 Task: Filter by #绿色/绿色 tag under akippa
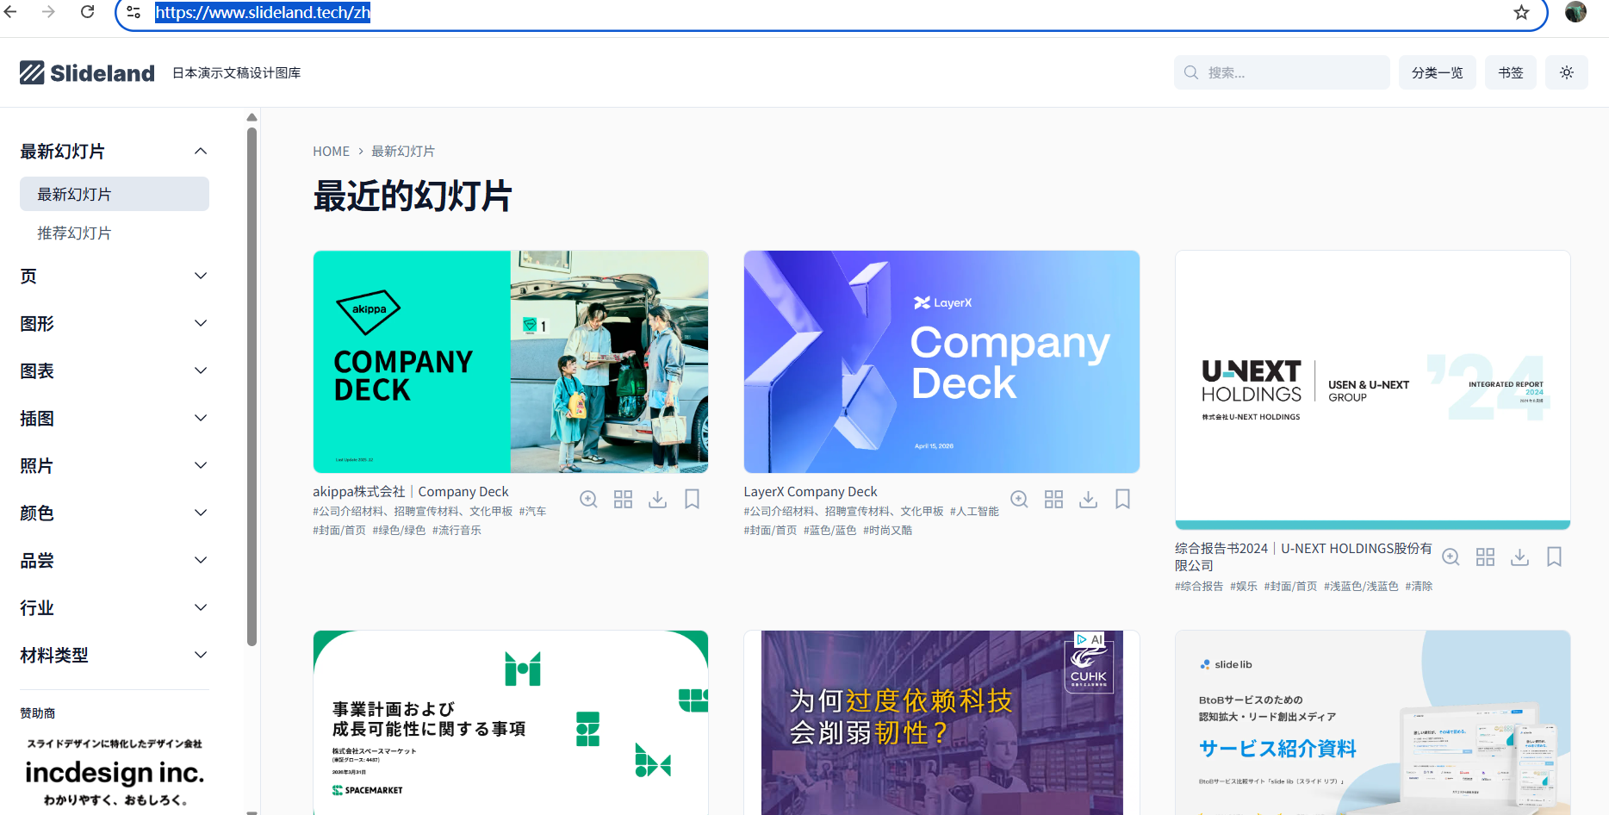click(399, 531)
